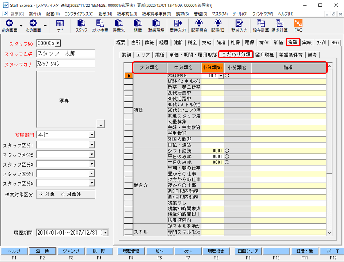This screenshot has height=262, width=344.
Task: Open the 案件入力 icon
Action: coord(178,26)
